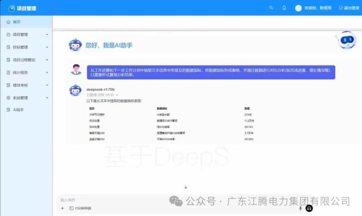Click the plus icon to add attachment
The height and width of the screenshot is (216, 362).
pyautogui.click(x=62, y=208)
